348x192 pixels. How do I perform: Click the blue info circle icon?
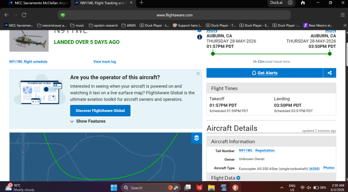pyautogui.click(x=200, y=37)
